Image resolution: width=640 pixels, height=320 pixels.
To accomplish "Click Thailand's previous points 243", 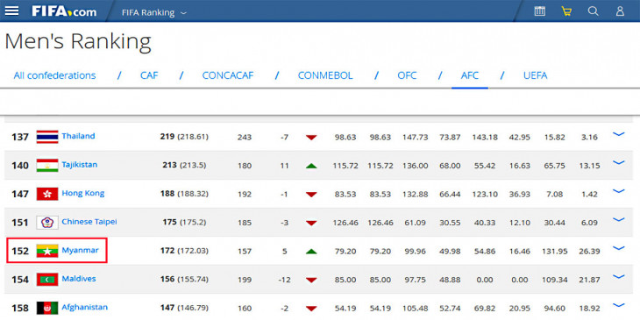I will click(x=245, y=138).
